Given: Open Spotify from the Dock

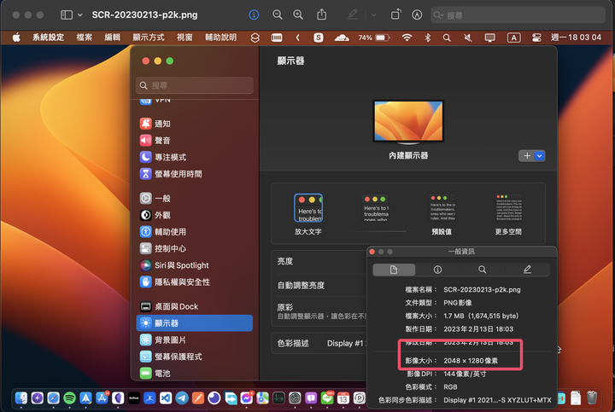Looking at the screenshot, I should (69, 398).
